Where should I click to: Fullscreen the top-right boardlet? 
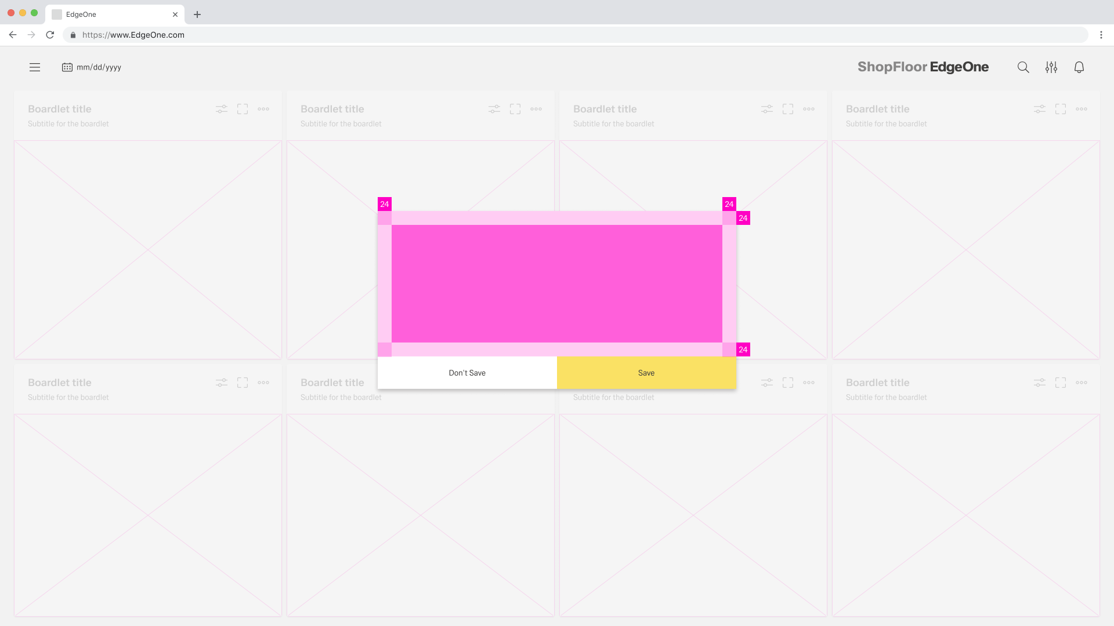pos(1060,109)
